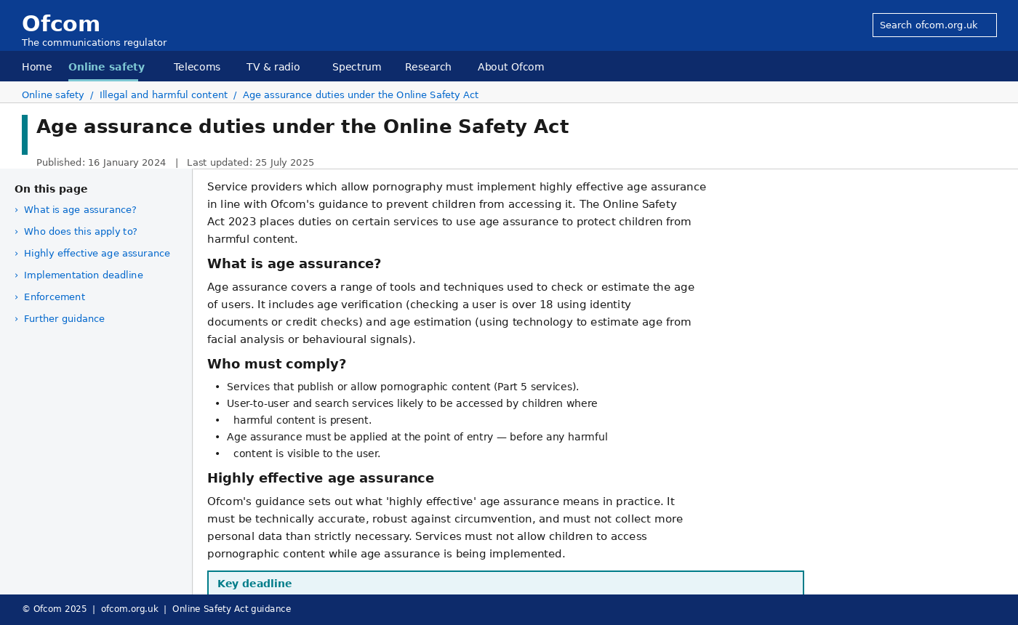Click the 'content is visible to the user.' bullet
This screenshot has height=625, width=1018.
pos(307,453)
